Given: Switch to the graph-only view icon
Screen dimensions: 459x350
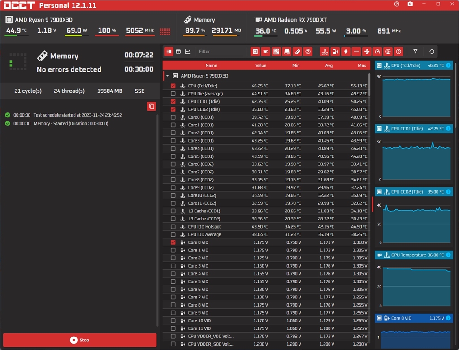Looking at the screenshot, I should [x=188, y=52].
